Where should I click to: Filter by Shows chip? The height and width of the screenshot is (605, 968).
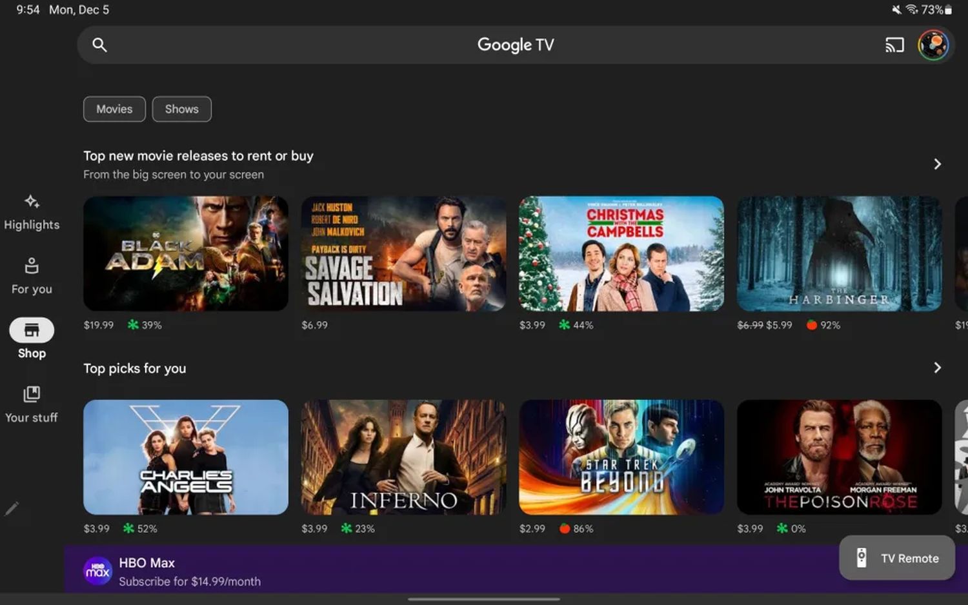pyautogui.click(x=181, y=109)
